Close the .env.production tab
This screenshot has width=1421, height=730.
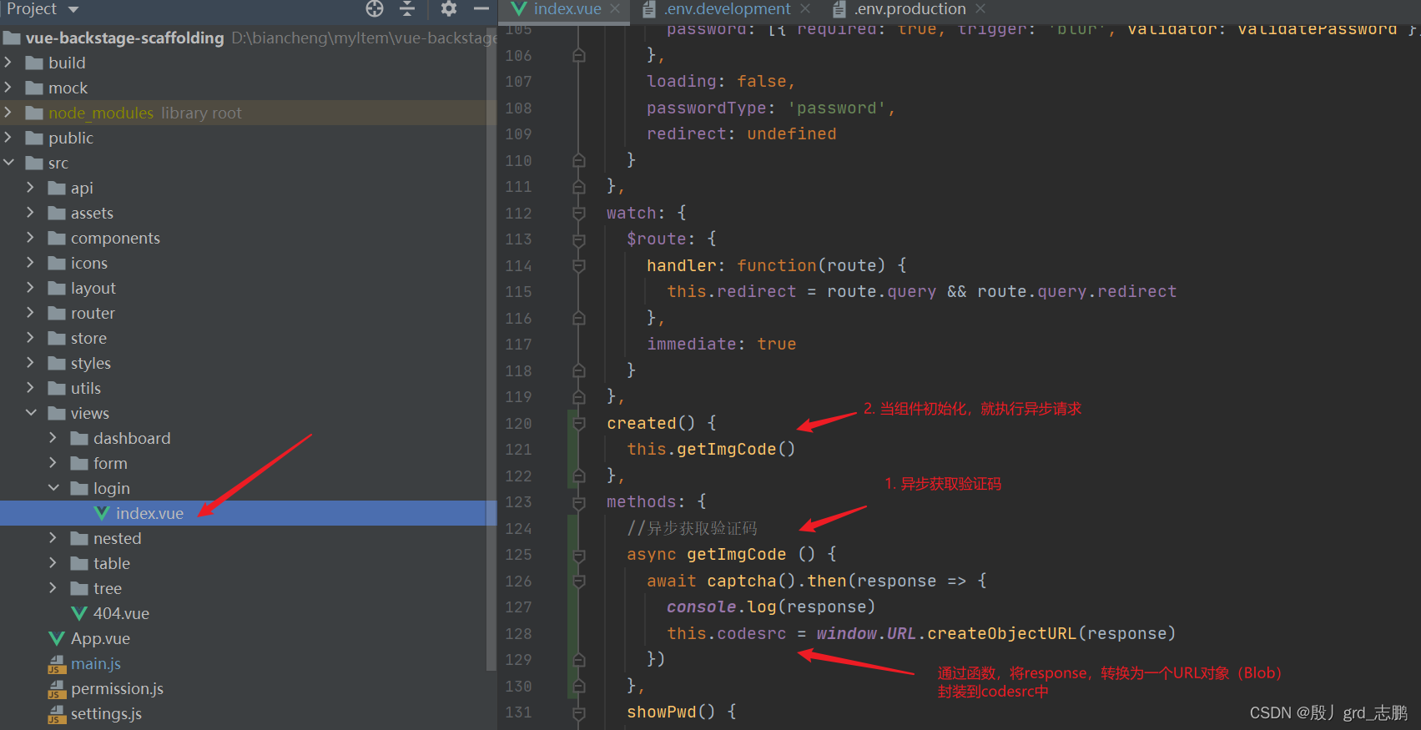980,8
